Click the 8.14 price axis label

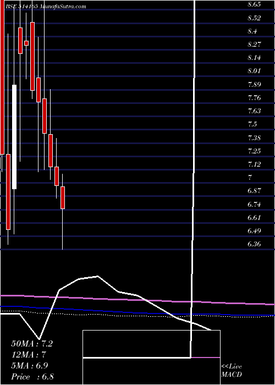[x=254, y=58]
